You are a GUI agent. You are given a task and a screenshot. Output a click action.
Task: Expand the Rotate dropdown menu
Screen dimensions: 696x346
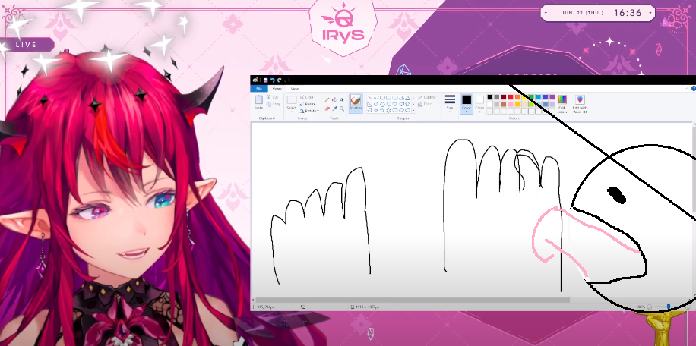coord(318,111)
